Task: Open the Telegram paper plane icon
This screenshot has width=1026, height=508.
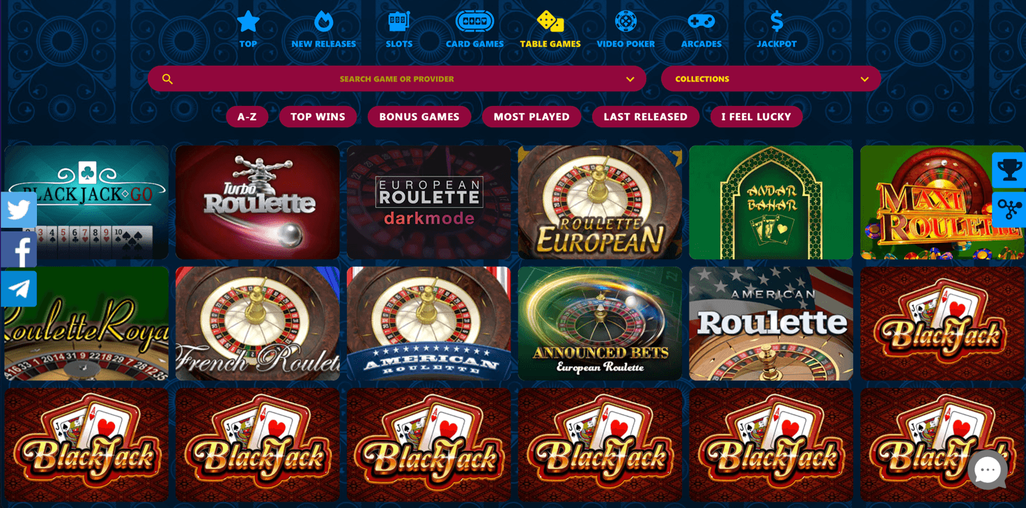Action: 19,288
